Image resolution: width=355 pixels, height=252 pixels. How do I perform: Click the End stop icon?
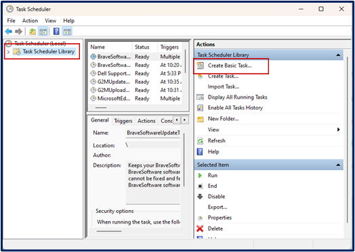click(200, 186)
